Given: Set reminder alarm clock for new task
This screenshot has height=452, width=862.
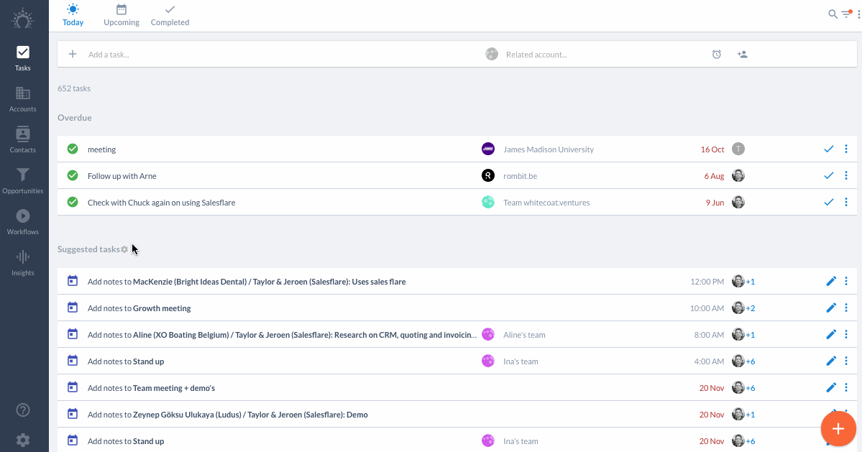Looking at the screenshot, I should pyautogui.click(x=716, y=55).
